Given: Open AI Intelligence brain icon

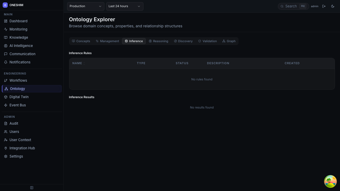Looking at the screenshot, I should coord(6,46).
